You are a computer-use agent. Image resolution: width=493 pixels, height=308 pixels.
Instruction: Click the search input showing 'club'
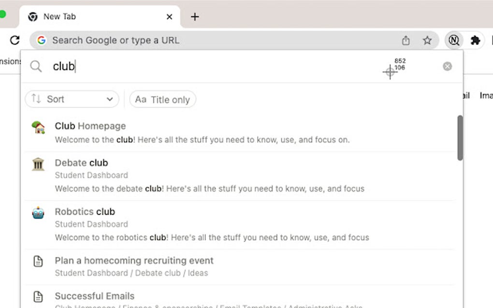(145, 66)
